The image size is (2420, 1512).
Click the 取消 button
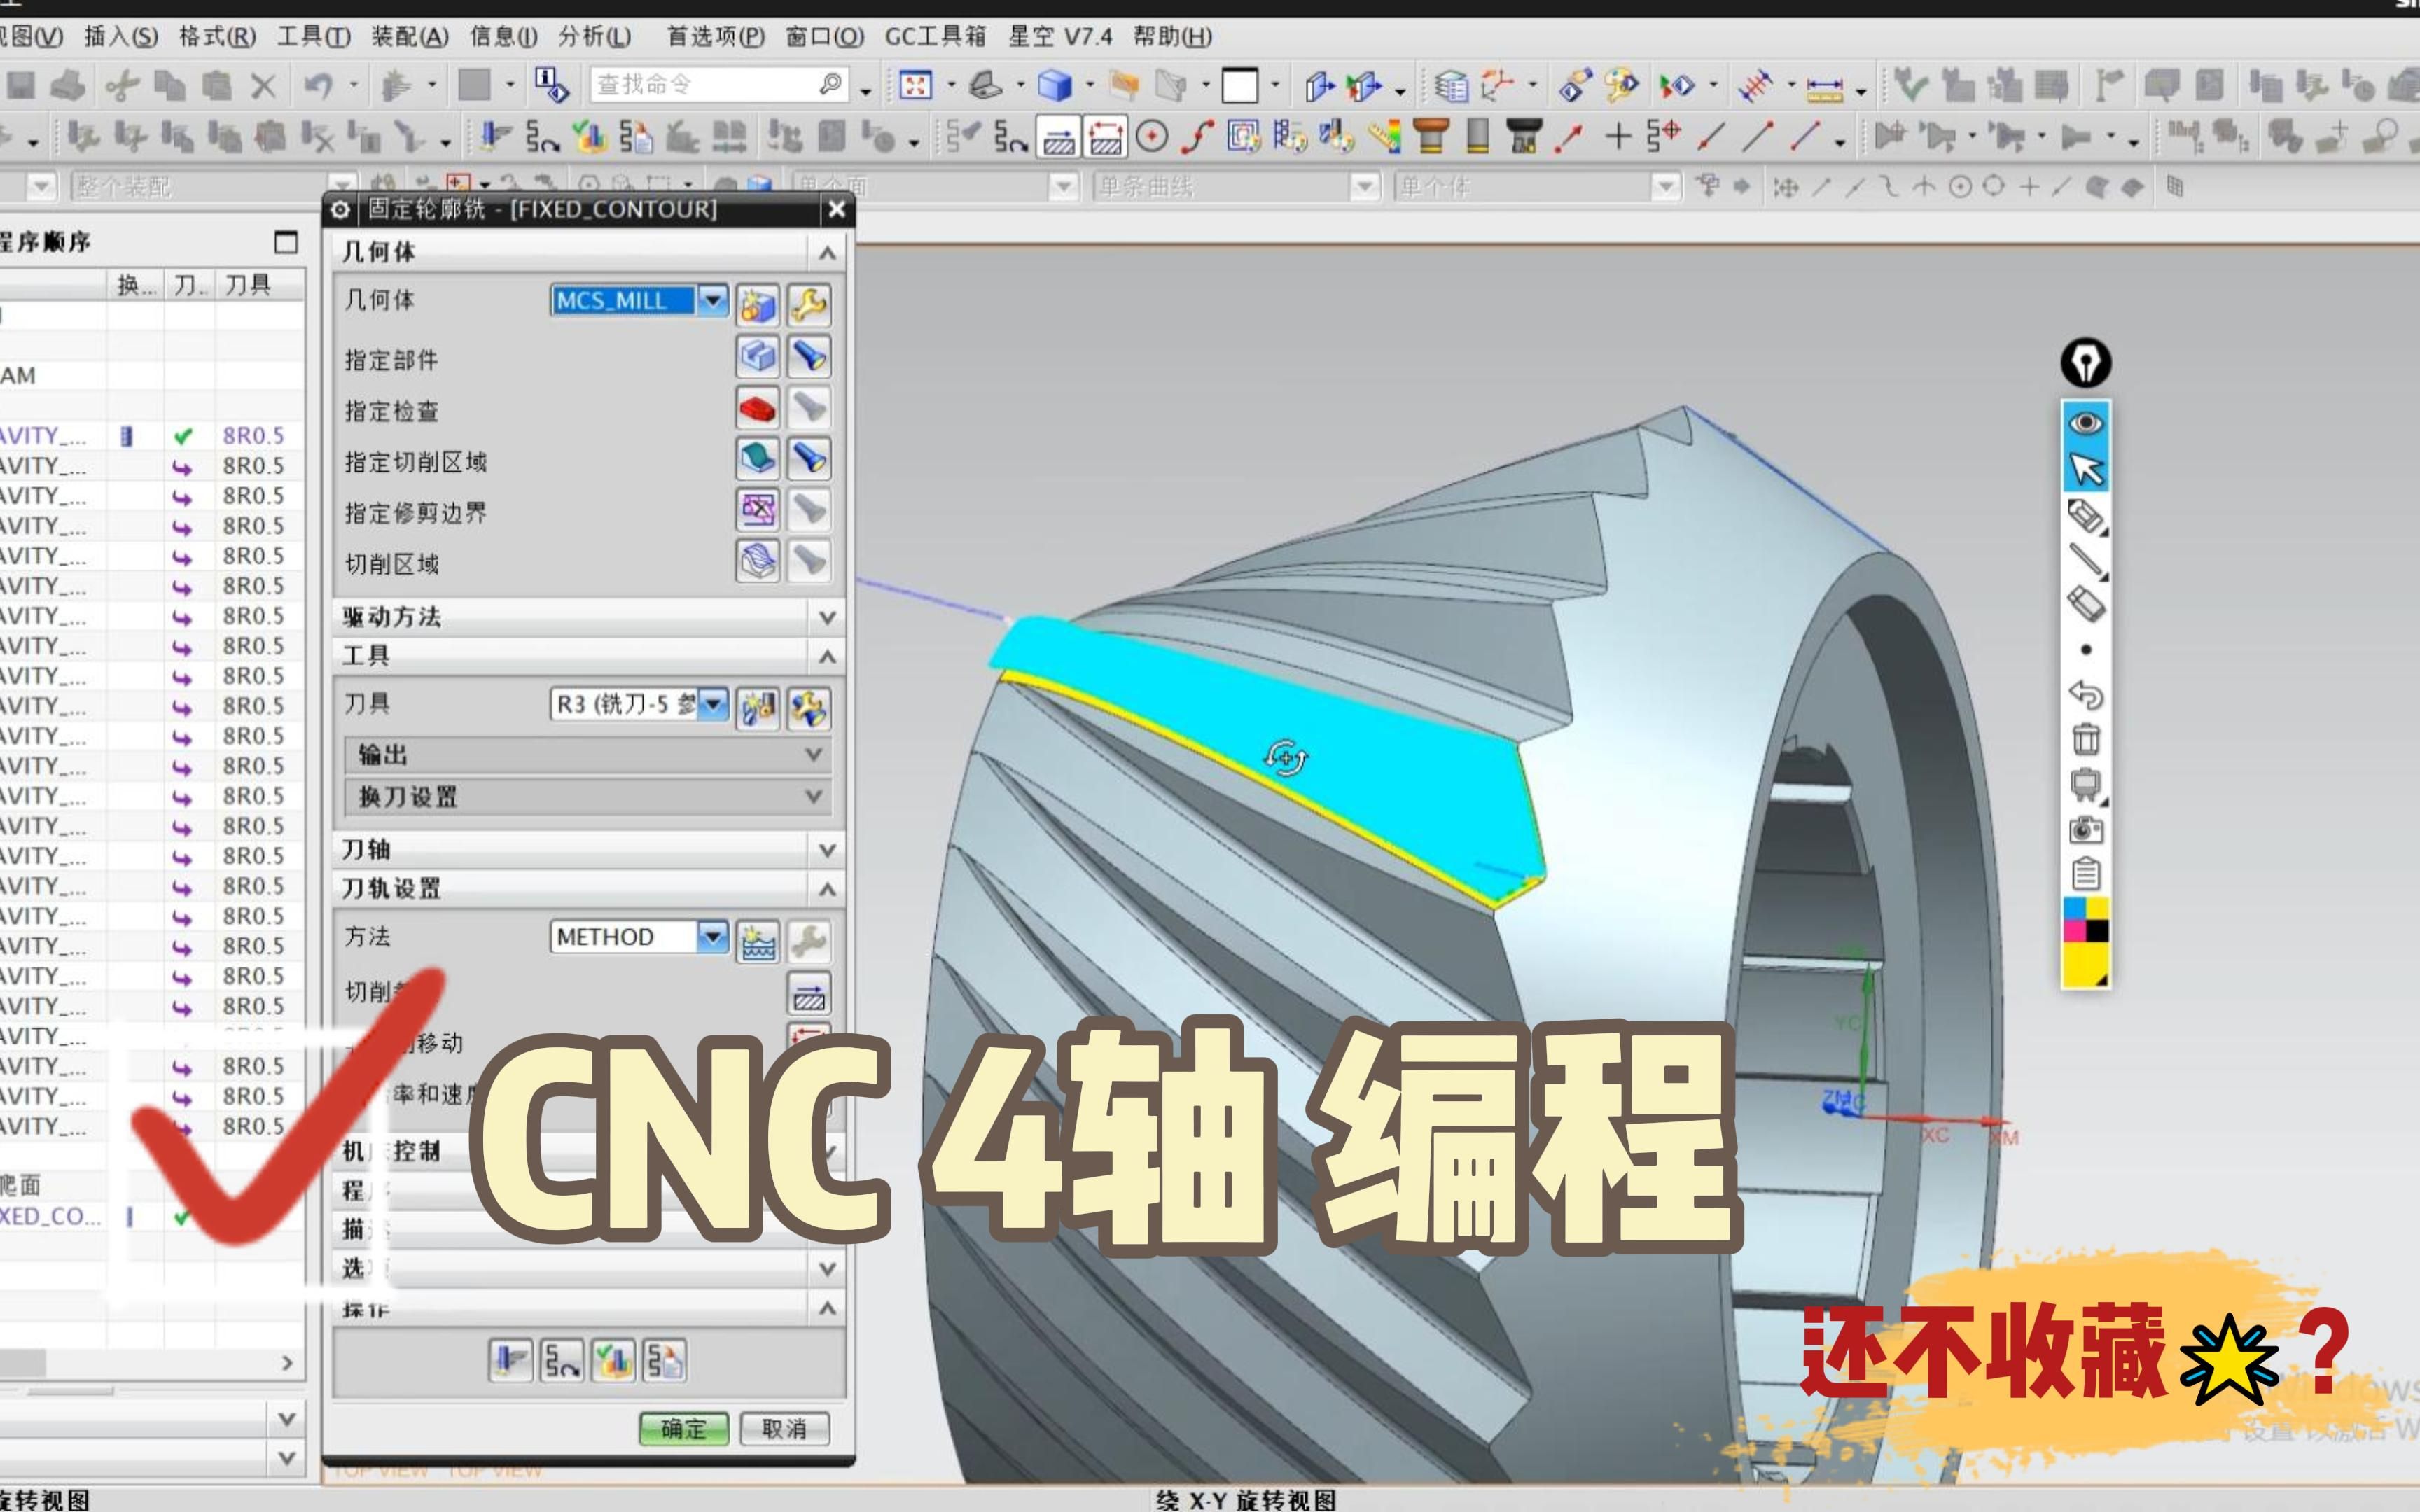785,1429
